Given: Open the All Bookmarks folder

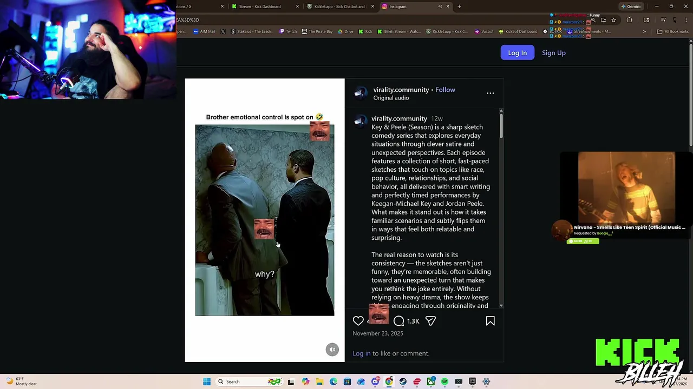Looking at the screenshot, I should coord(672,31).
